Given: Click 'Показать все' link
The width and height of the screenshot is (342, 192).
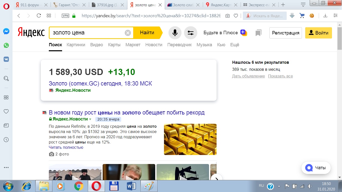Looking at the screenshot, I should tap(280, 76).
